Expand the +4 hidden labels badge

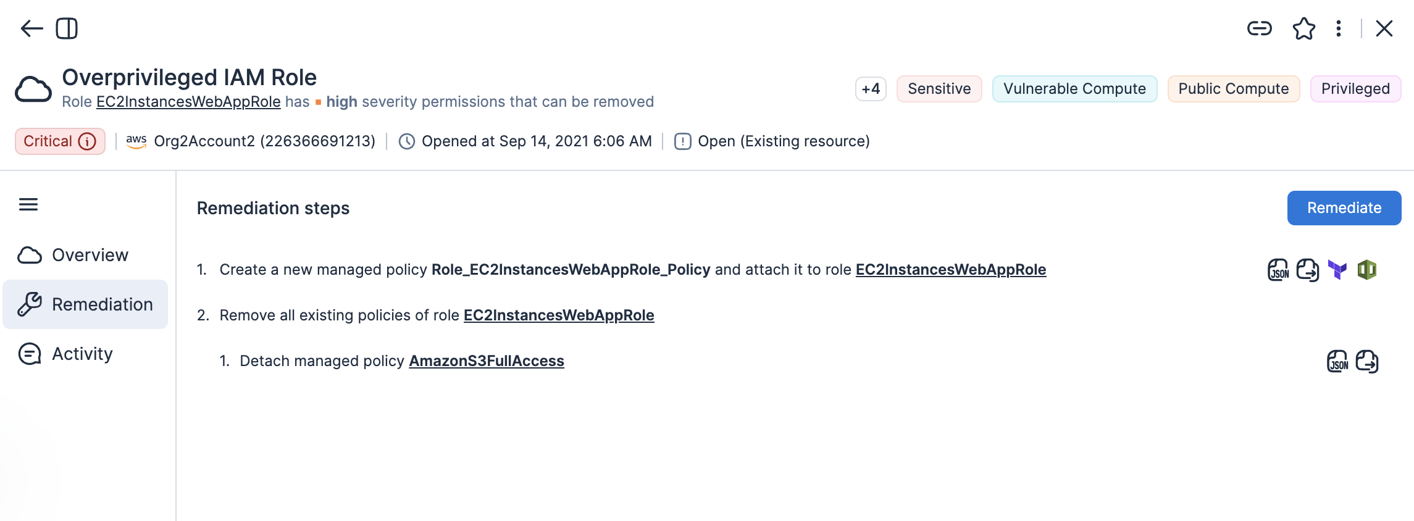coord(871,89)
